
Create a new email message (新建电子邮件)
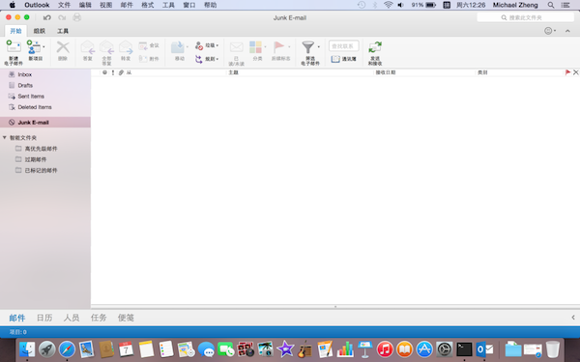tap(14, 52)
